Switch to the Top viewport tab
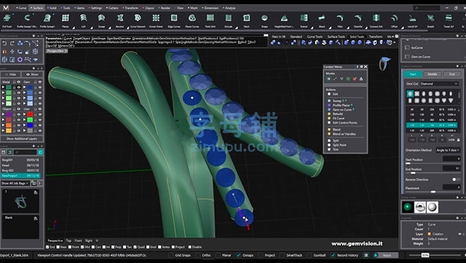 69,240
